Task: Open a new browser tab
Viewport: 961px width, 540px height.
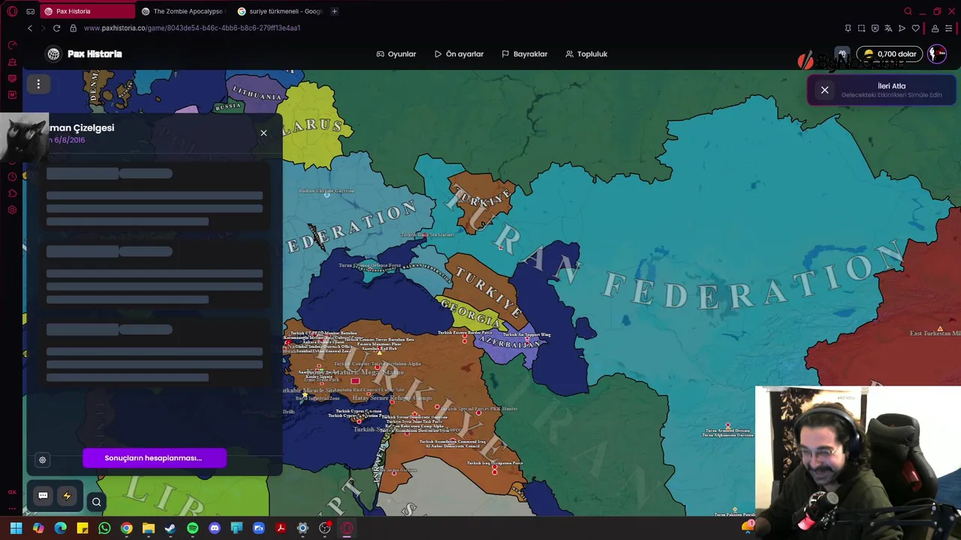Action: pyautogui.click(x=334, y=11)
